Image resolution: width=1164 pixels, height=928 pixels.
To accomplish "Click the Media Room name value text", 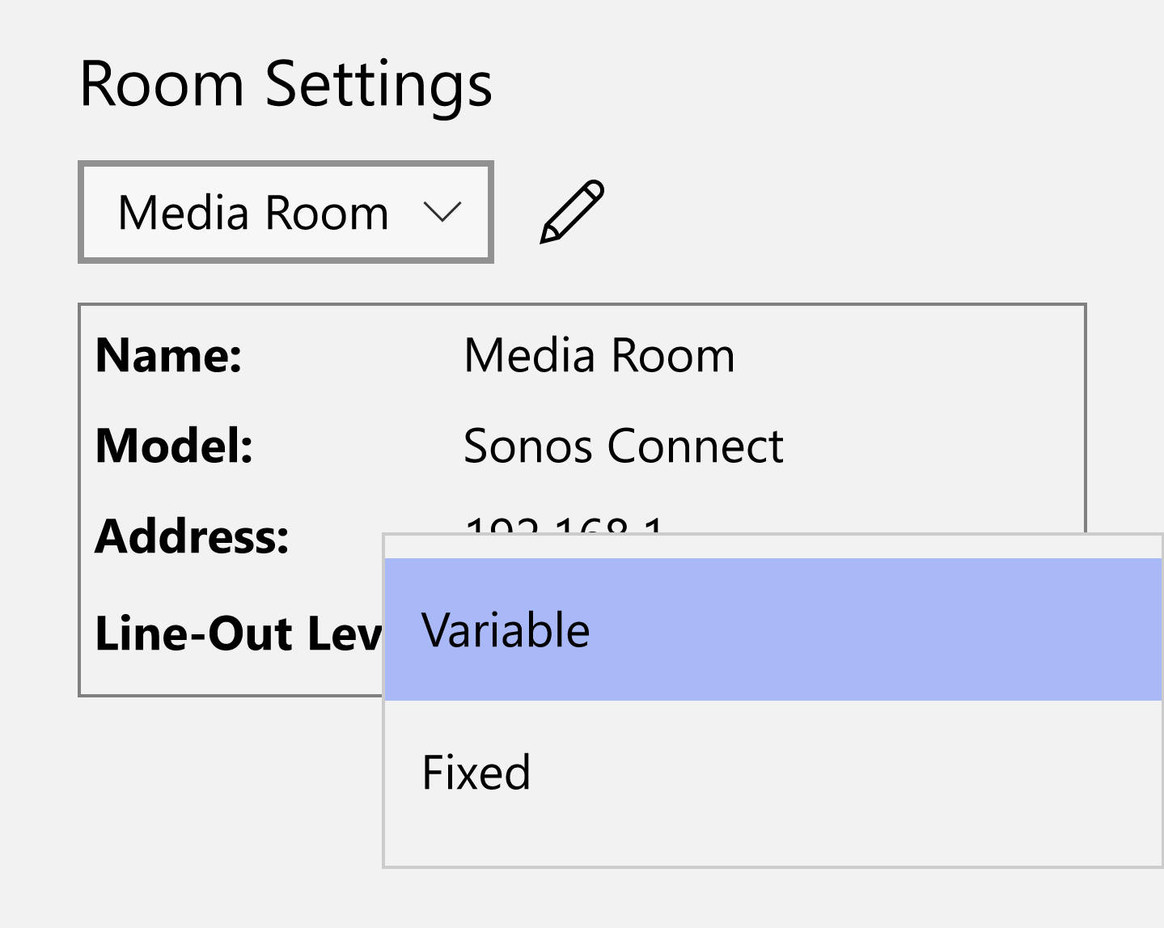I will coord(599,355).
